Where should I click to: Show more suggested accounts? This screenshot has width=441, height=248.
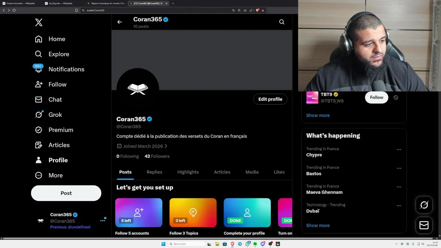pos(318,115)
